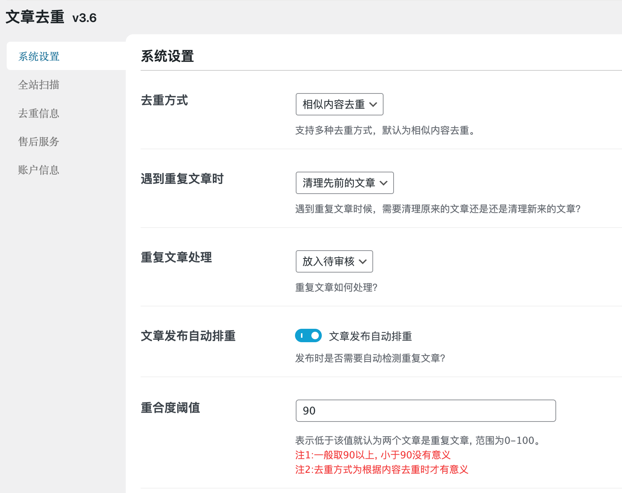Go to the 售后服务 tab
The image size is (622, 493).
coord(39,141)
